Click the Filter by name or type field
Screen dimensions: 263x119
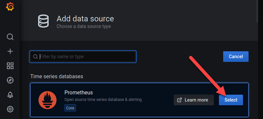tap(83, 57)
